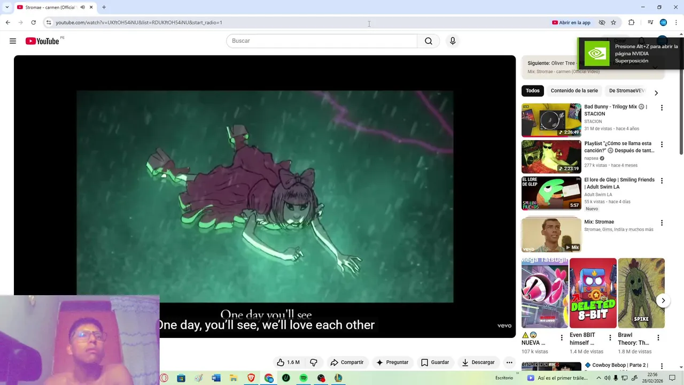Open Microsoft Word from the taskbar
This screenshot has height=385, width=684.
point(216,378)
